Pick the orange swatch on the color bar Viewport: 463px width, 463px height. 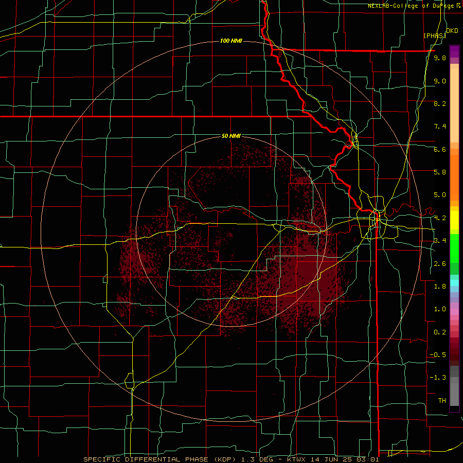[x=454, y=177]
